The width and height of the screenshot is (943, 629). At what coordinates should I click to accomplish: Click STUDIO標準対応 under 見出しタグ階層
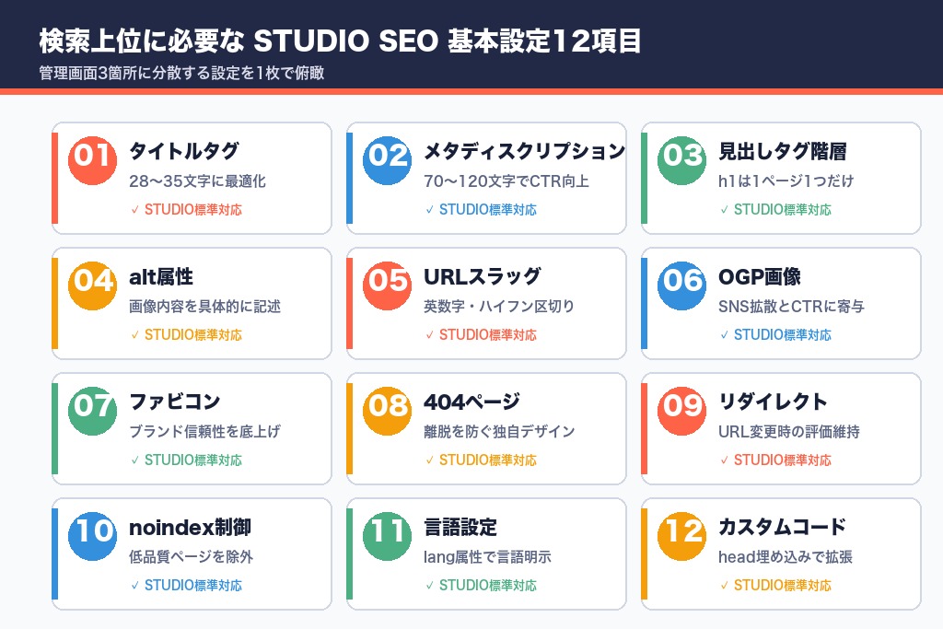coord(783,210)
